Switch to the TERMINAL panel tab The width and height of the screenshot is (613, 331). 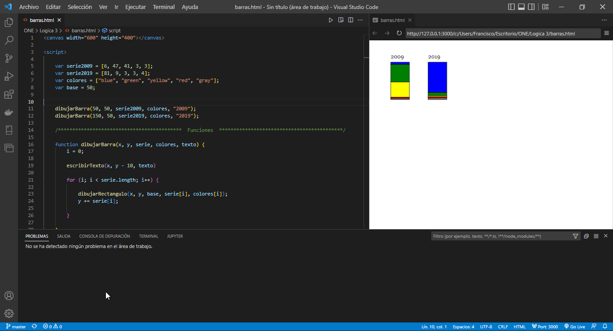[x=149, y=236]
